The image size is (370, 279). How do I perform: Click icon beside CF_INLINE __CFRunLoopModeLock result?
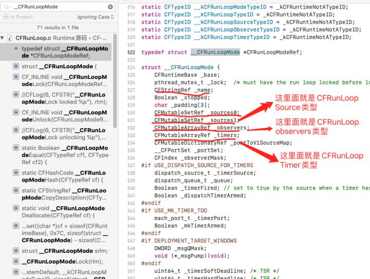pos(16,77)
